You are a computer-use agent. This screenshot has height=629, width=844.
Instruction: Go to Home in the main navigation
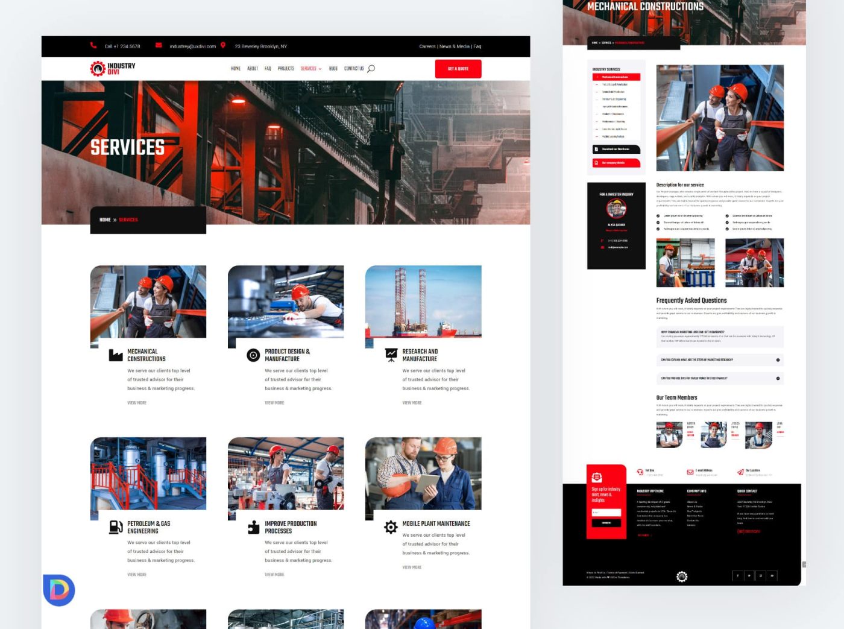coord(236,69)
